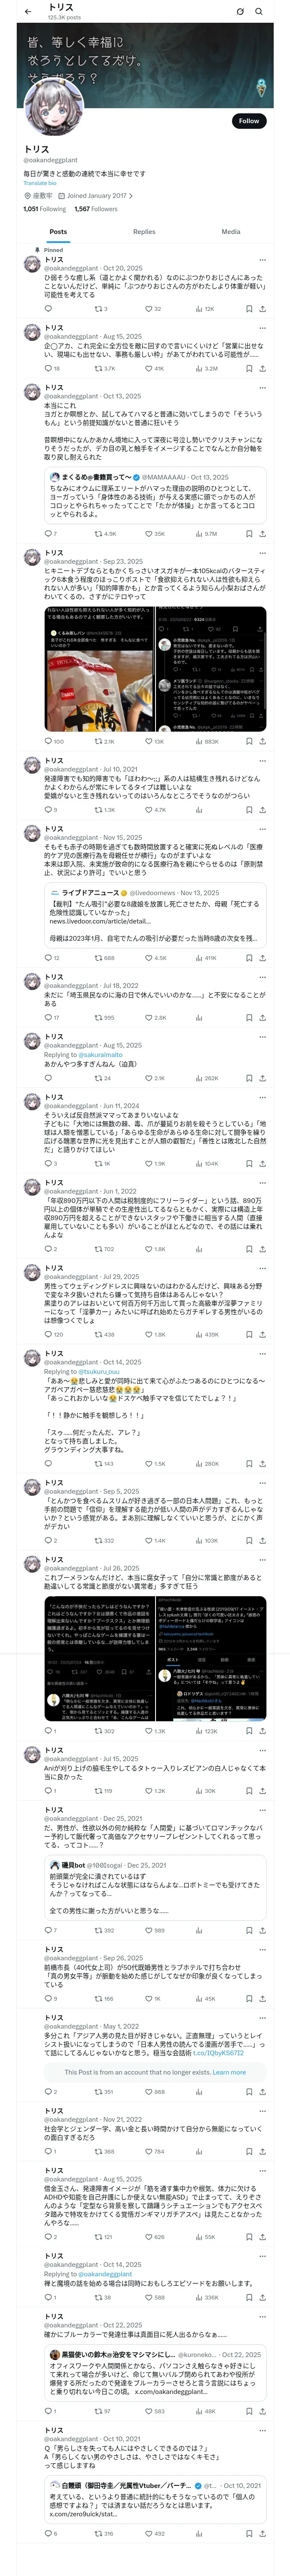Go back using the header back arrow

pos(28,12)
